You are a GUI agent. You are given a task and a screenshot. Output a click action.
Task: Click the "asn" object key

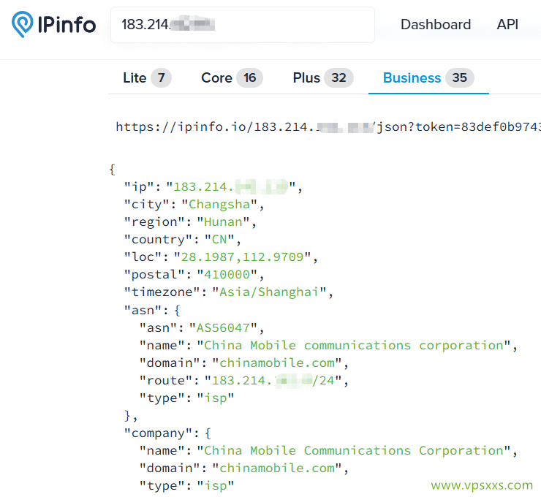(144, 310)
